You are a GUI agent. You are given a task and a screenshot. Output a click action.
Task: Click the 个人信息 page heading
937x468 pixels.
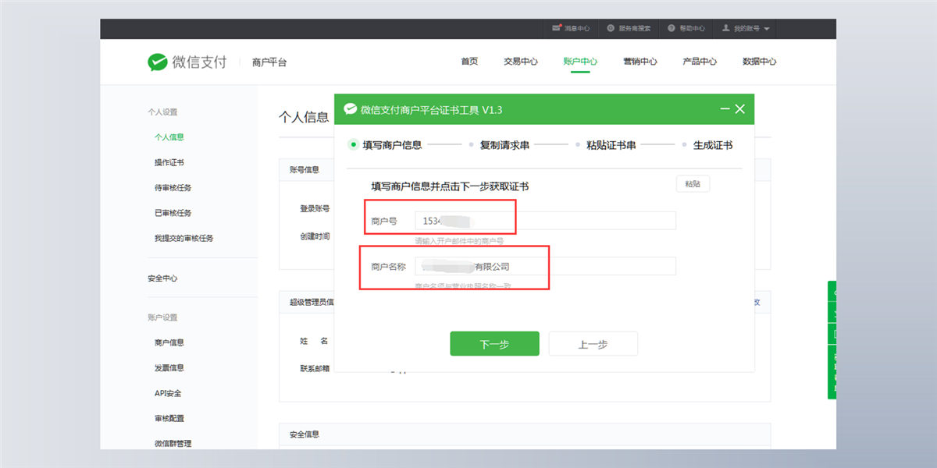click(x=304, y=117)
